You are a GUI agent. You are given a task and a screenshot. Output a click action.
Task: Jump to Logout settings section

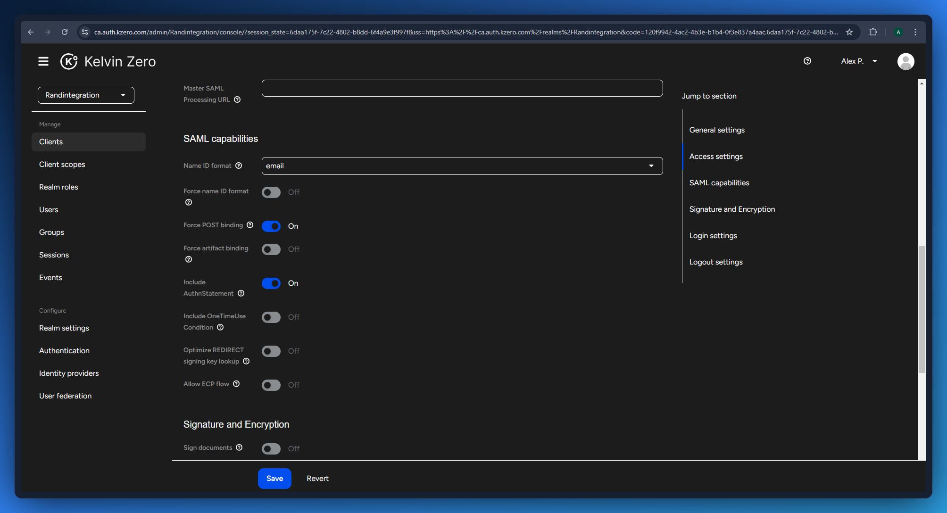coord(716,262)
